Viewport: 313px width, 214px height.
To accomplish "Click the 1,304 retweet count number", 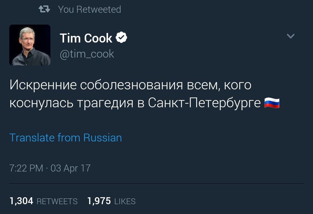I will [x=21, y=201].
